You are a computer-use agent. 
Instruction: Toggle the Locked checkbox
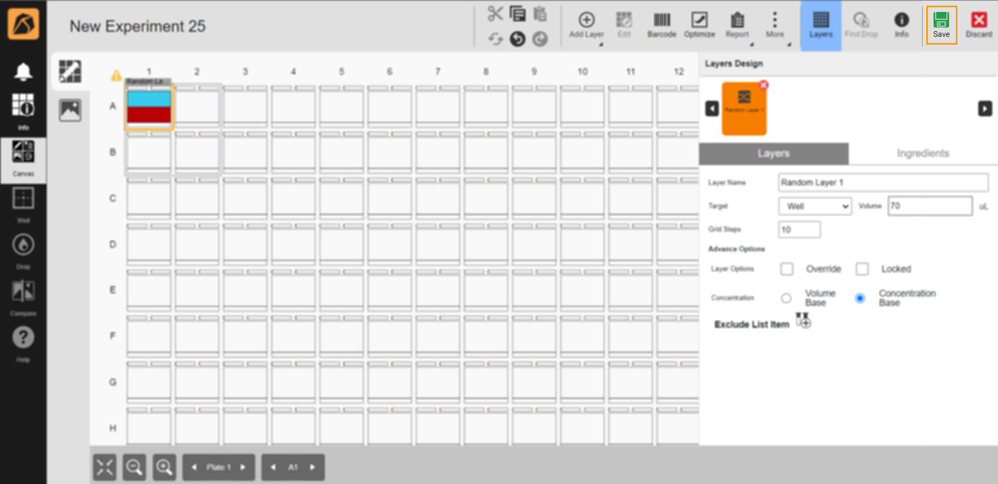[862, 269]
